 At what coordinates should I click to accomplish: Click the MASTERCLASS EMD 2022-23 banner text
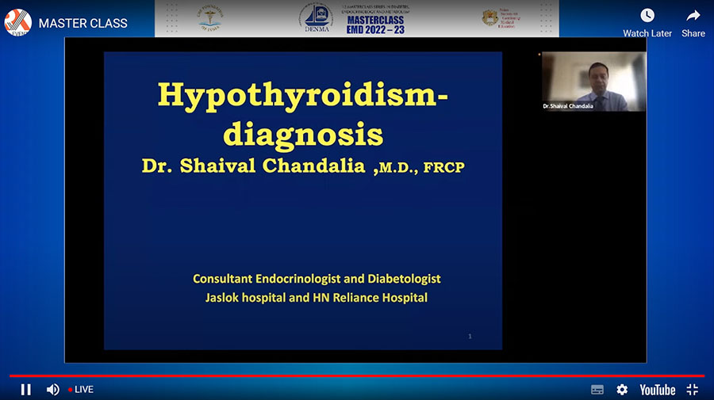coord(375,25)
